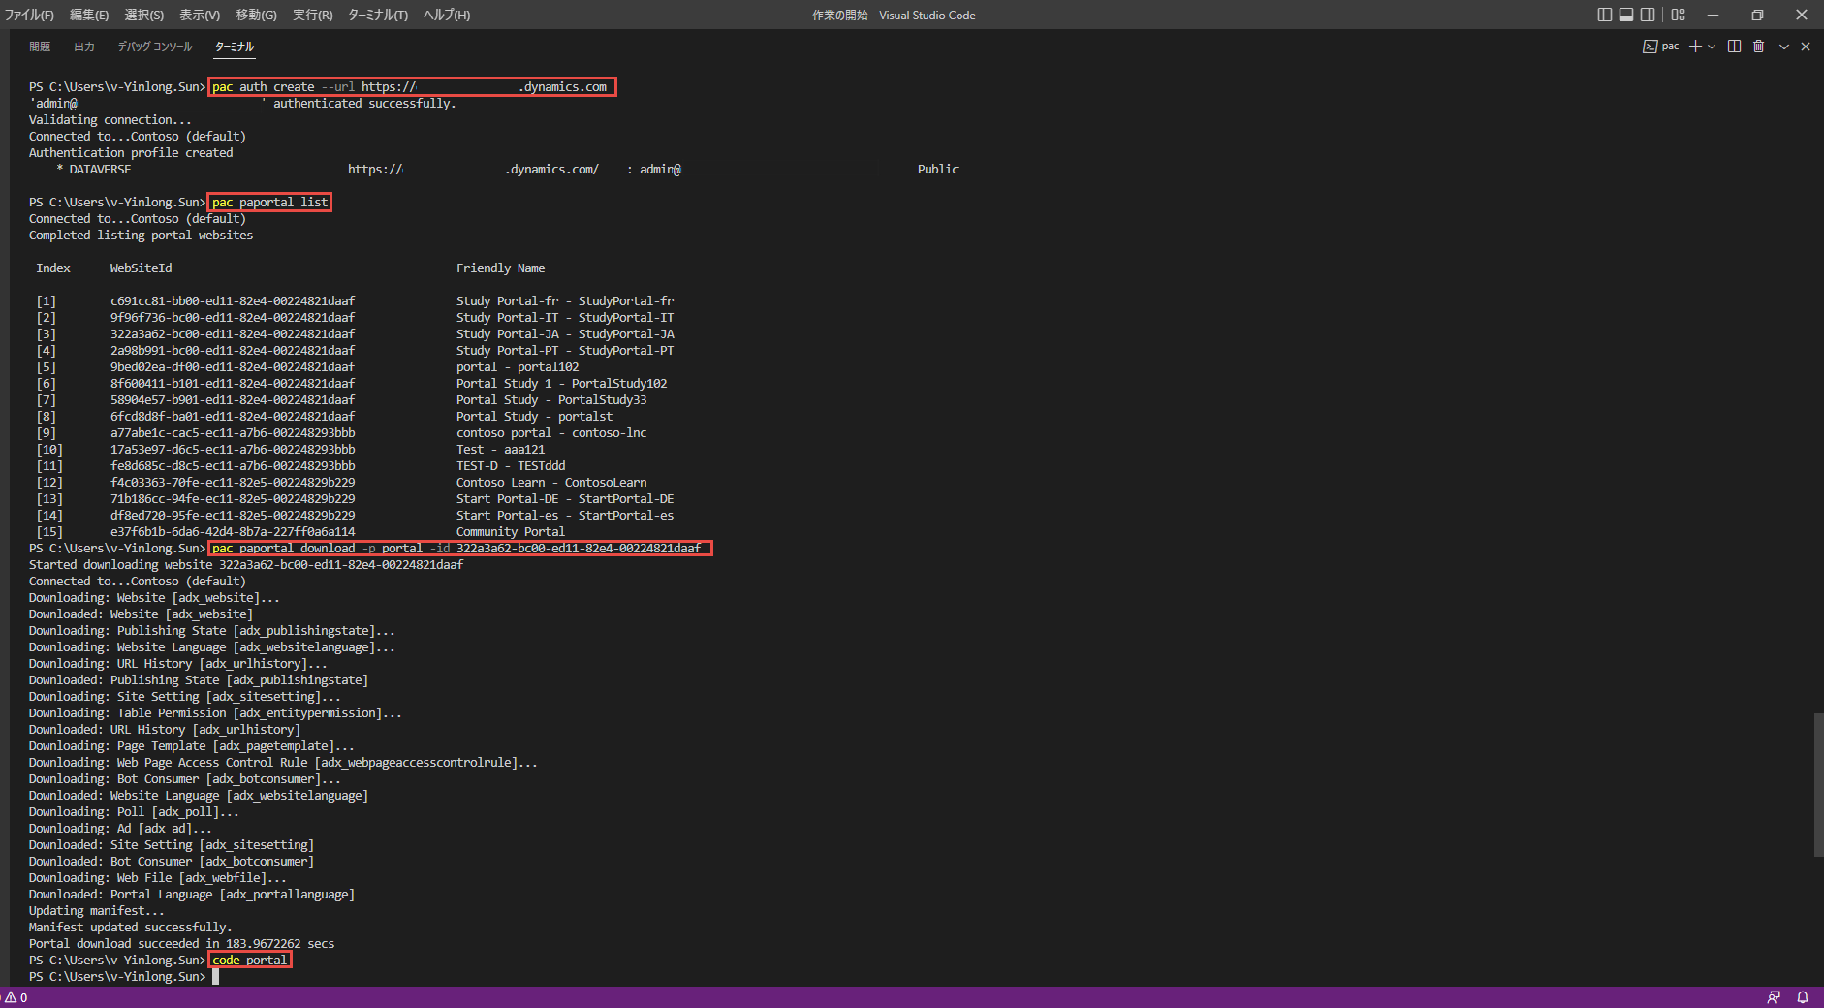Toggle the primary side bar layout icon
Screen dimensions: 1824x1008
[1605, 15]
